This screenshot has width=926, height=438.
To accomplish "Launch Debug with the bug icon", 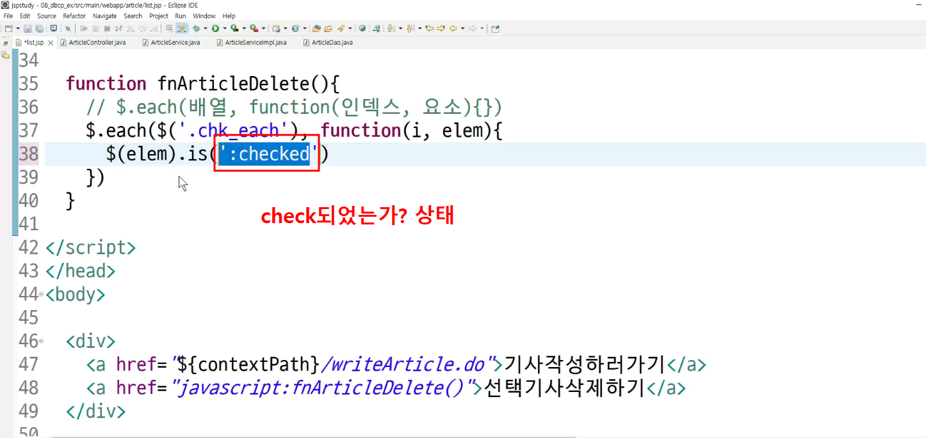I will 196,28.
